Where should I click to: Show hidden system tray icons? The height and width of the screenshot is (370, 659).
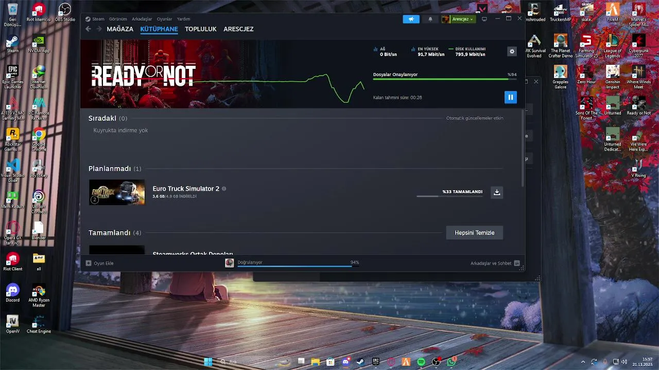583,362
